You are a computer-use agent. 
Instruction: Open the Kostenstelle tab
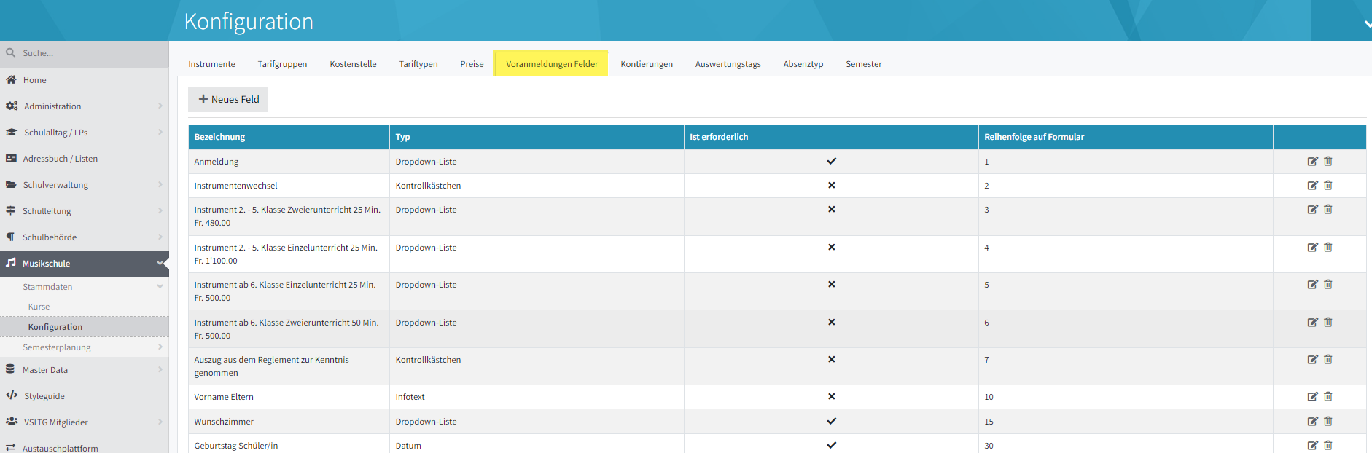[353, 64]
